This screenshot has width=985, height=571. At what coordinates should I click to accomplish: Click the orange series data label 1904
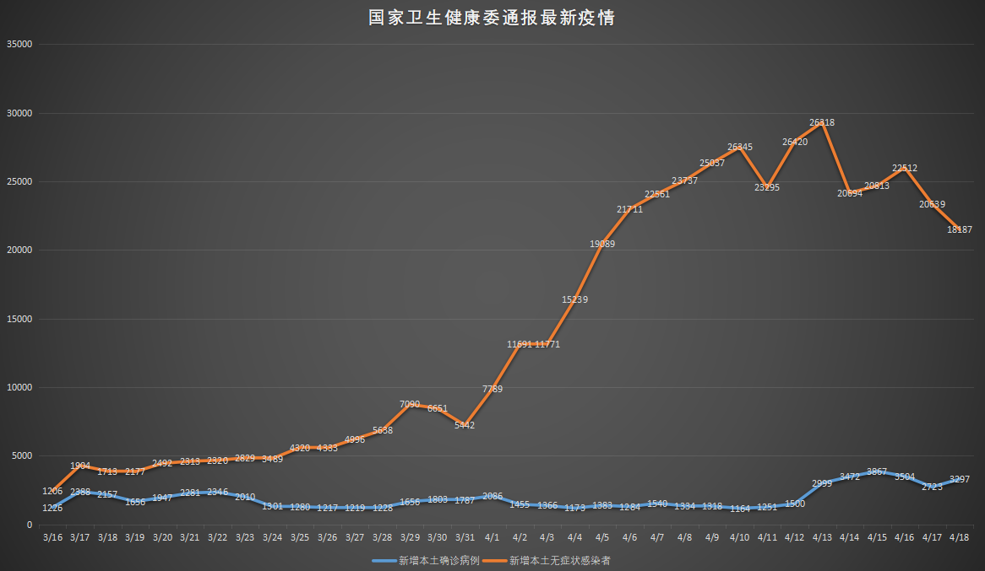pos(80,466)
